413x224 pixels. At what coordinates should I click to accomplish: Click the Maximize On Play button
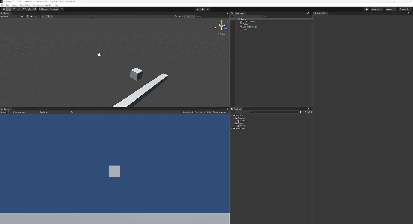click(x=190, y=112)
